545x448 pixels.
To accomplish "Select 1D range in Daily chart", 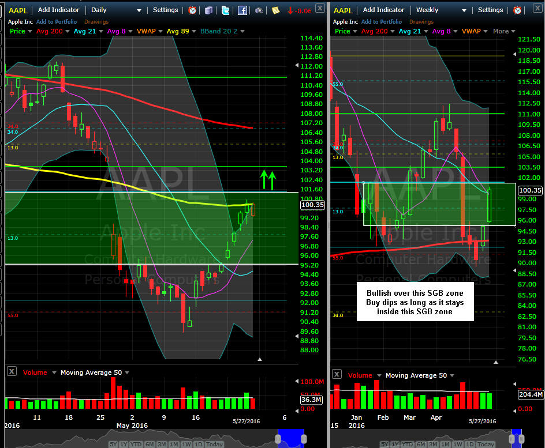I will pyautogui.click(x=198, y=444).
